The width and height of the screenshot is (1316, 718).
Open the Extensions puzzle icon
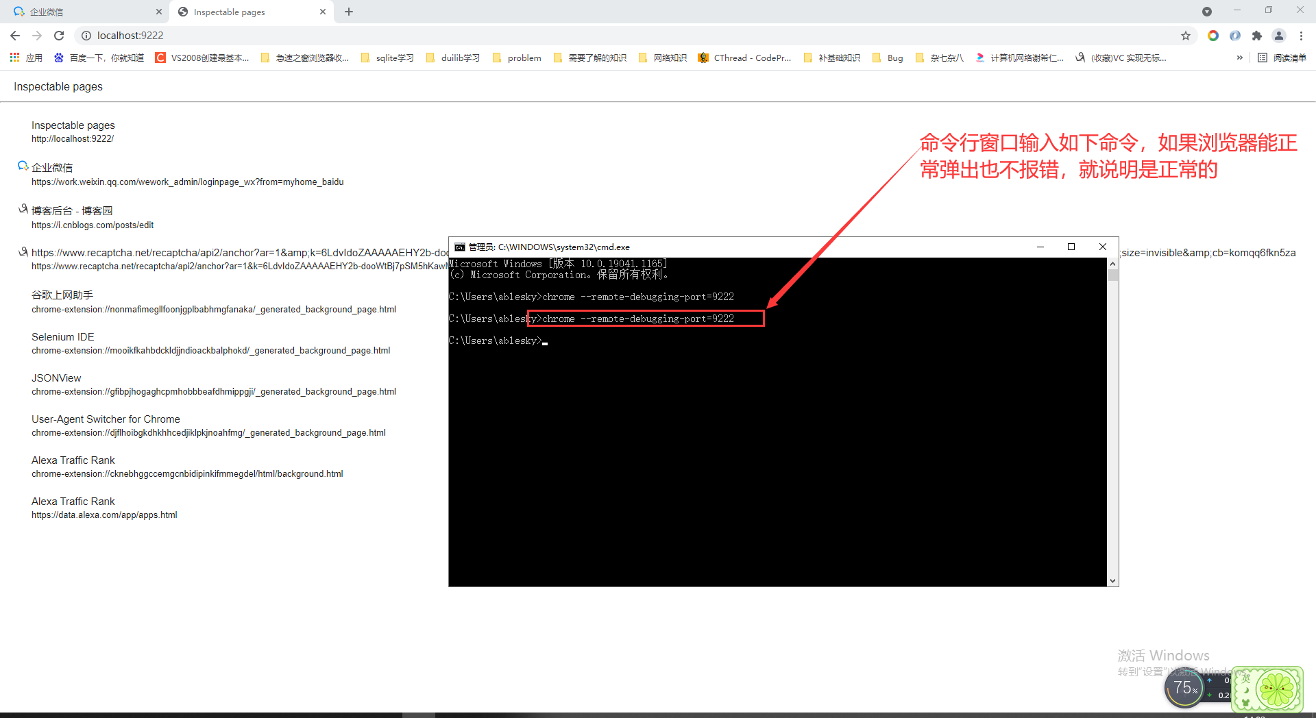1257,36
